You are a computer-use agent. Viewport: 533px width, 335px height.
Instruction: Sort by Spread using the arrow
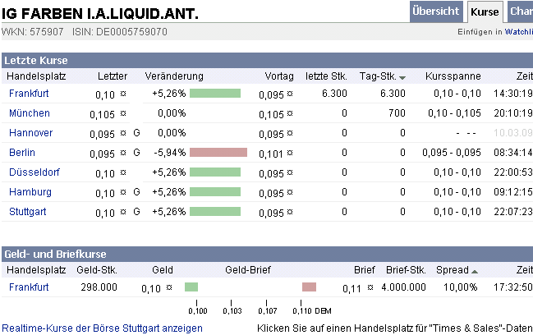(x=475, y=271)
